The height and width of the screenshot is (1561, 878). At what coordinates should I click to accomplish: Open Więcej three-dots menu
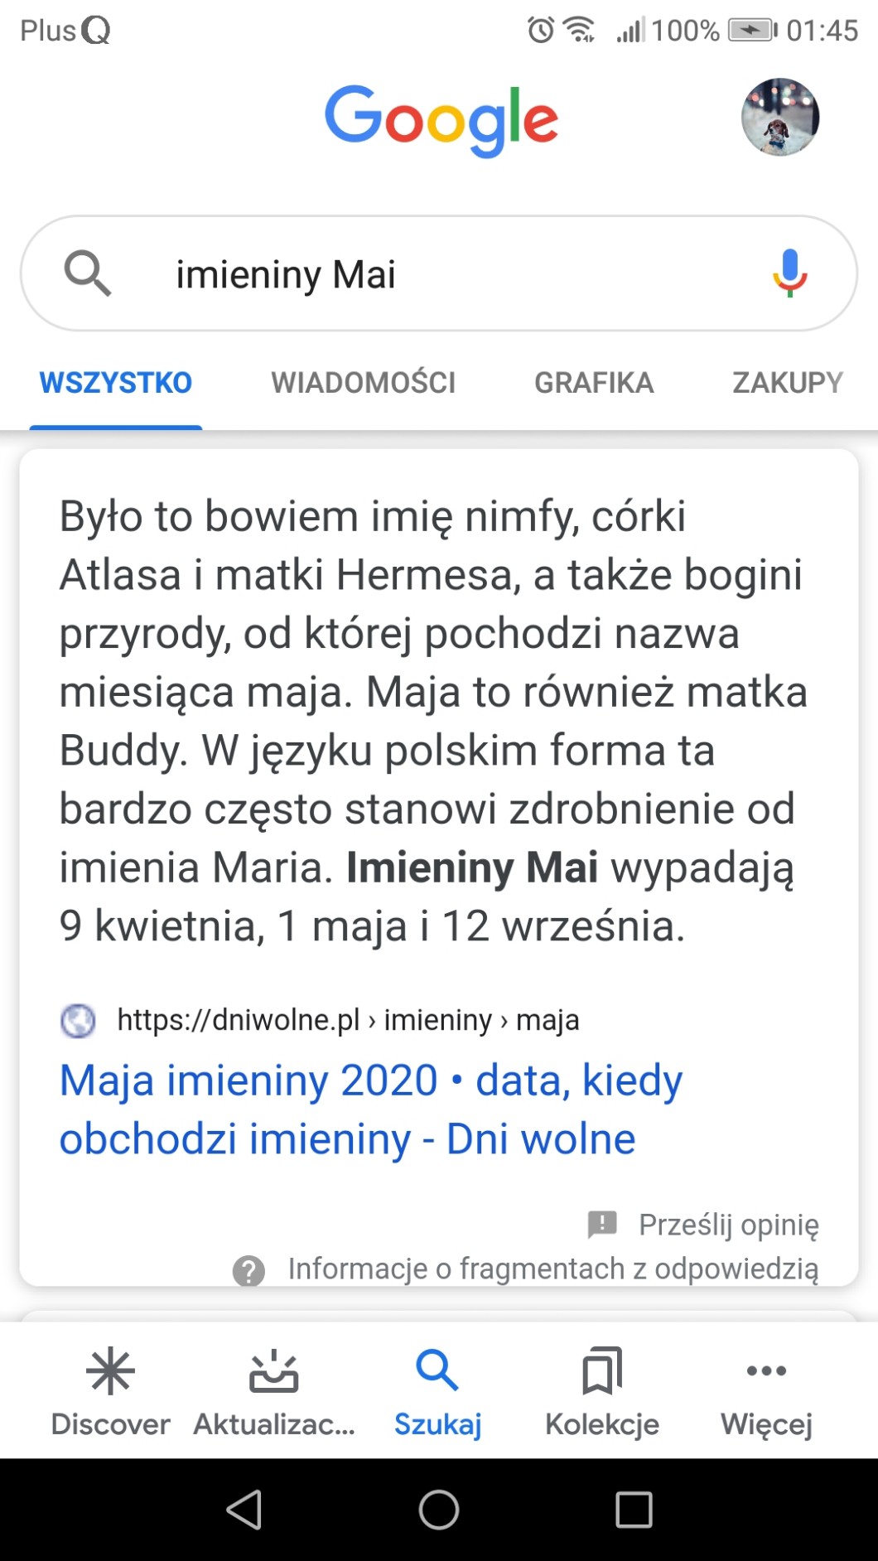click(766, 1372)
